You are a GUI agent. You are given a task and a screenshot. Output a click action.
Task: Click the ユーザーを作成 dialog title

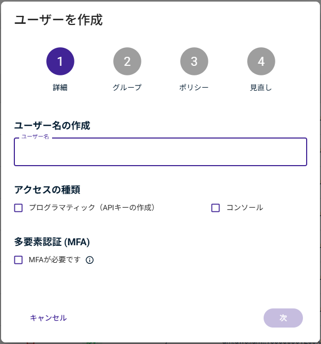click(58, 20)
